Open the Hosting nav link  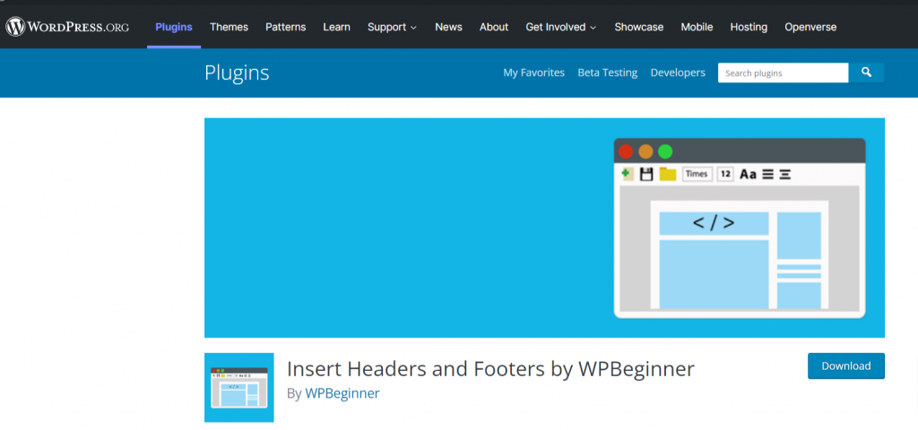[x=749, y=27]
